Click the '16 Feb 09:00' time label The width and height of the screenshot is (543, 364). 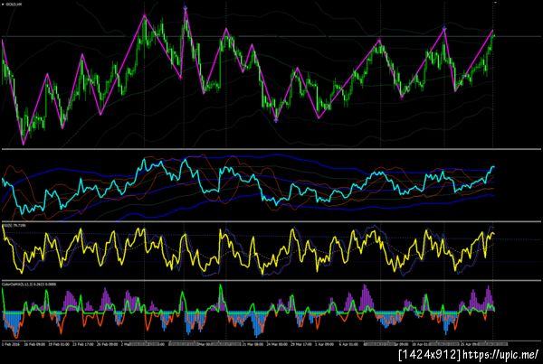(x=34, y=345)
